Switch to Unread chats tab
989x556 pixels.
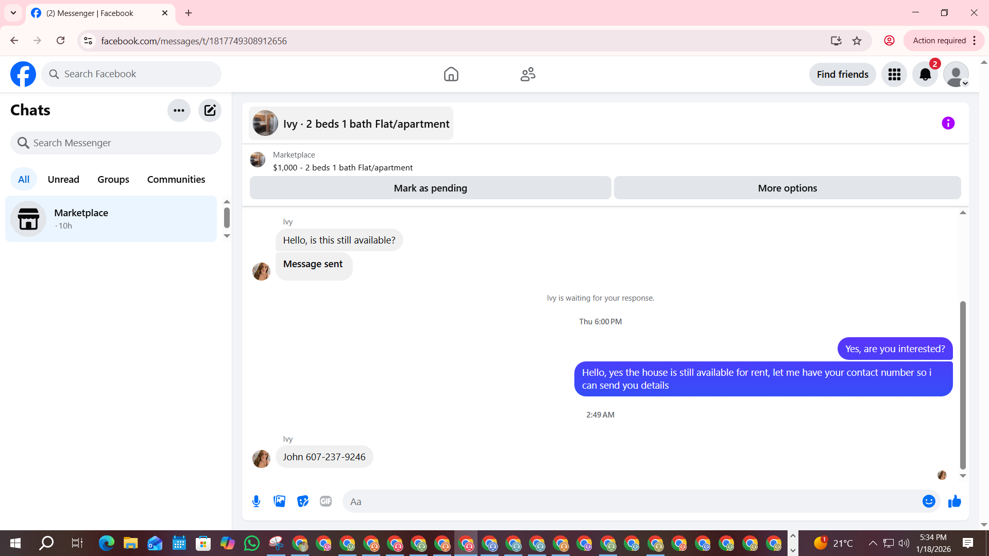point(63,179)
